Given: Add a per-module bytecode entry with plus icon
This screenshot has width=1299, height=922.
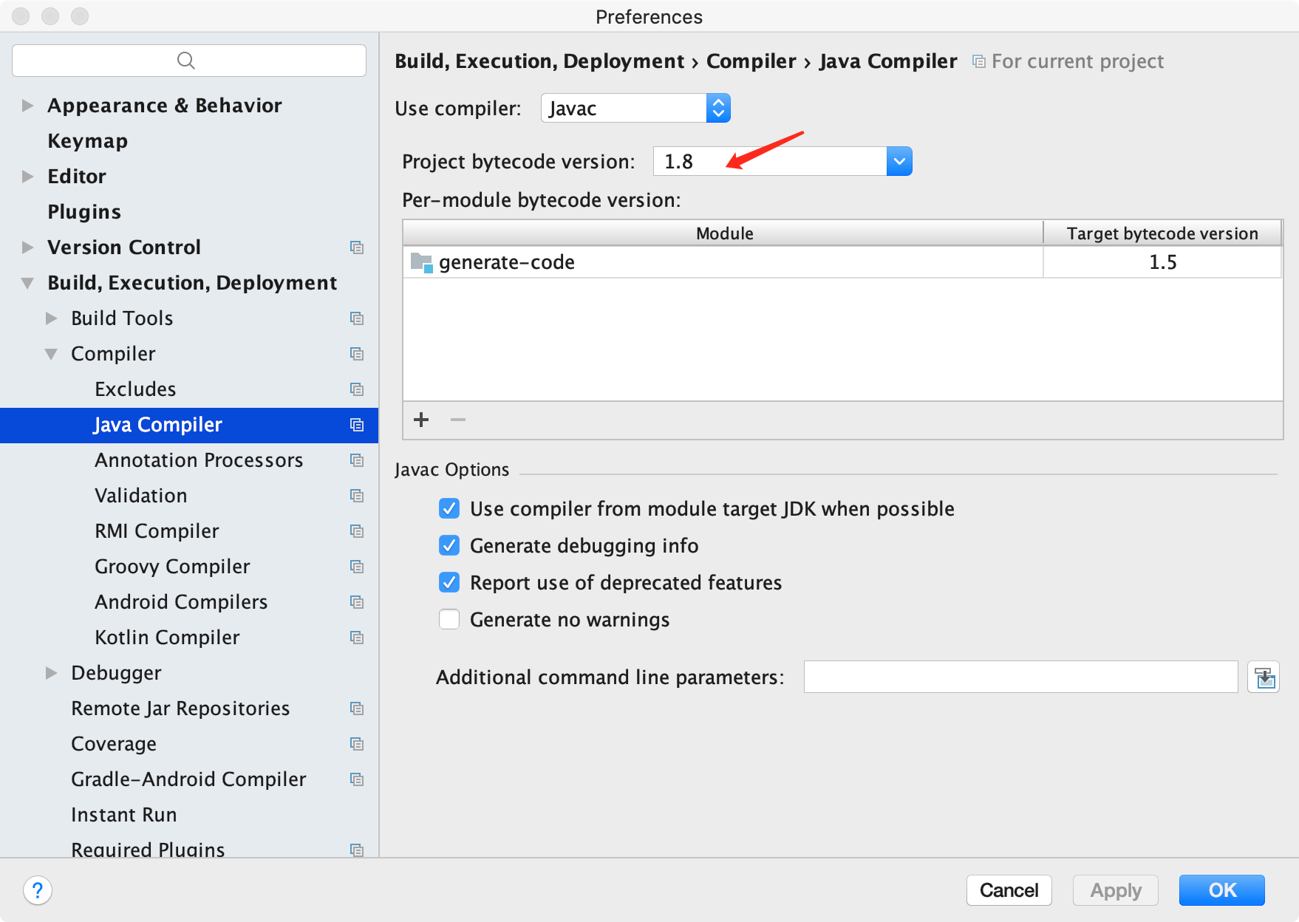Looking at the screenshot, I should [421, 420].
